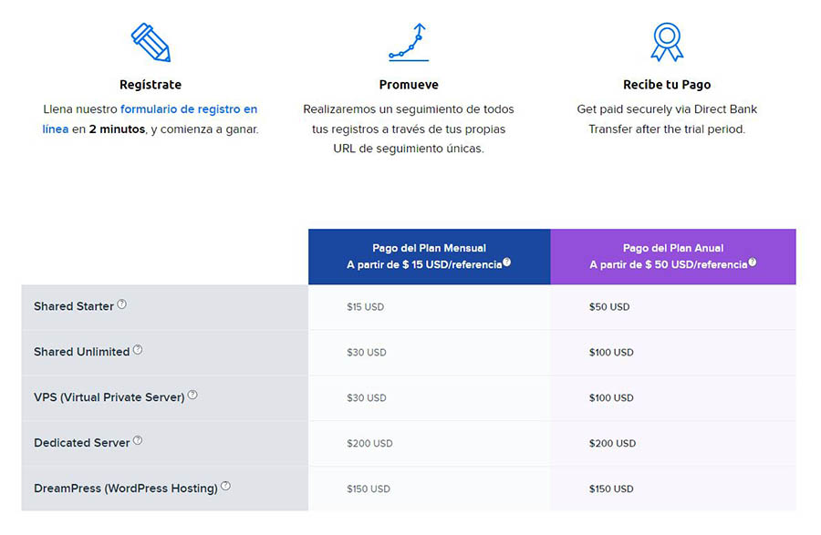This screenshot has height=535, width=821.
Task: Click help icon next to Shared Unlimited
Action: [x=138, y=350]
